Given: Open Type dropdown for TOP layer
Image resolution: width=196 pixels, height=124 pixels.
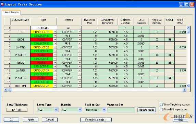Looking at the screenshot, I should click(x=55, y=32).
